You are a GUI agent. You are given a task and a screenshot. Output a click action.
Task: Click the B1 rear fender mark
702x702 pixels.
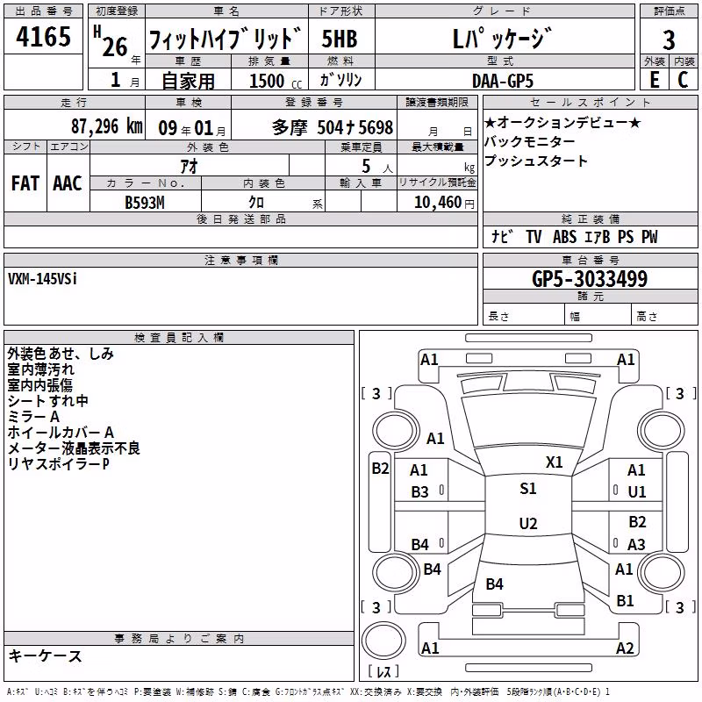(625, 600)
